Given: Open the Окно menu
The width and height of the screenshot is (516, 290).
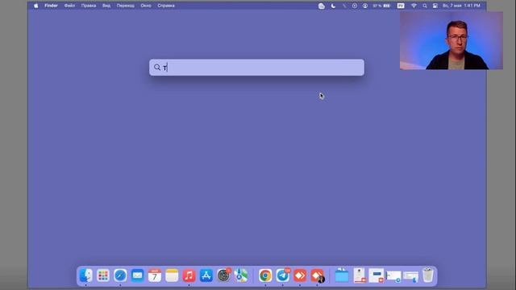Looking at the screenshot, I should point(146,6).
